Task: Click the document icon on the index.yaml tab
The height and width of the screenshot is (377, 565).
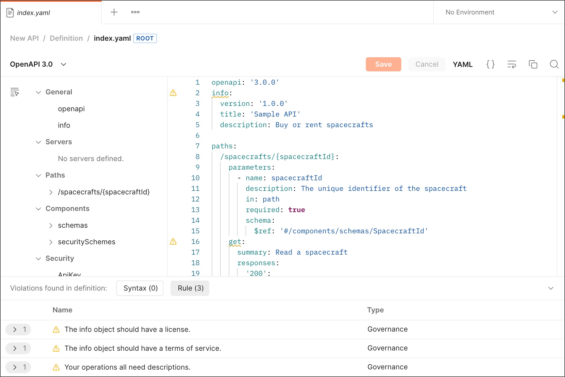Action: (10, 12)
